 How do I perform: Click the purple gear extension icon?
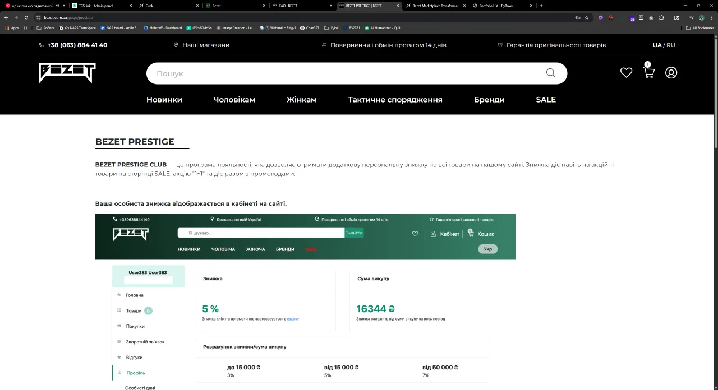(x=601, y=17)
